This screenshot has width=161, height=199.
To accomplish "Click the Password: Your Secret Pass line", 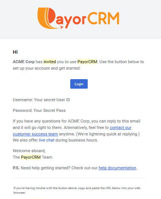I will point(39,111).
